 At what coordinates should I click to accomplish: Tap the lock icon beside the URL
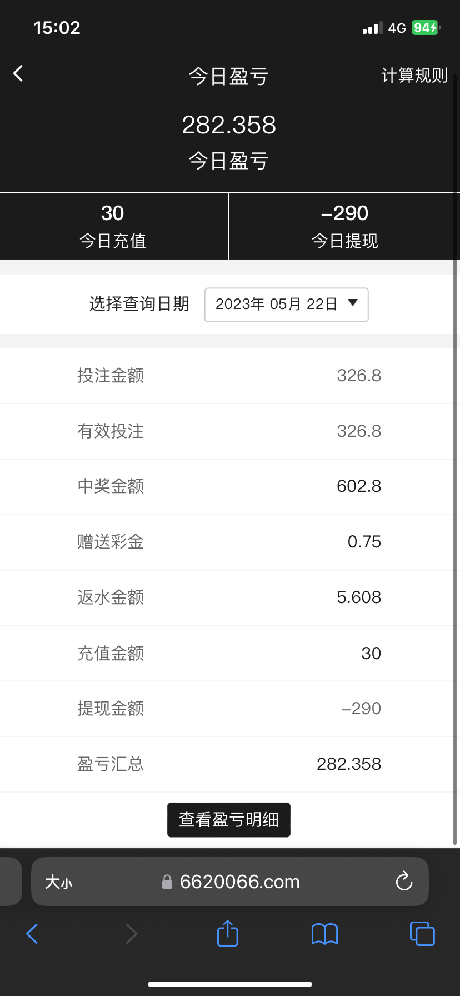[x=167, y=882]
